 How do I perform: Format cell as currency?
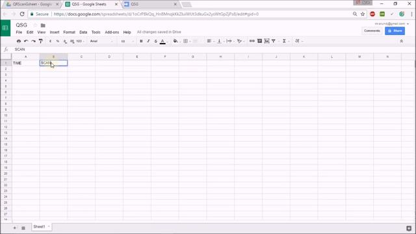click(x=50, y=41)
